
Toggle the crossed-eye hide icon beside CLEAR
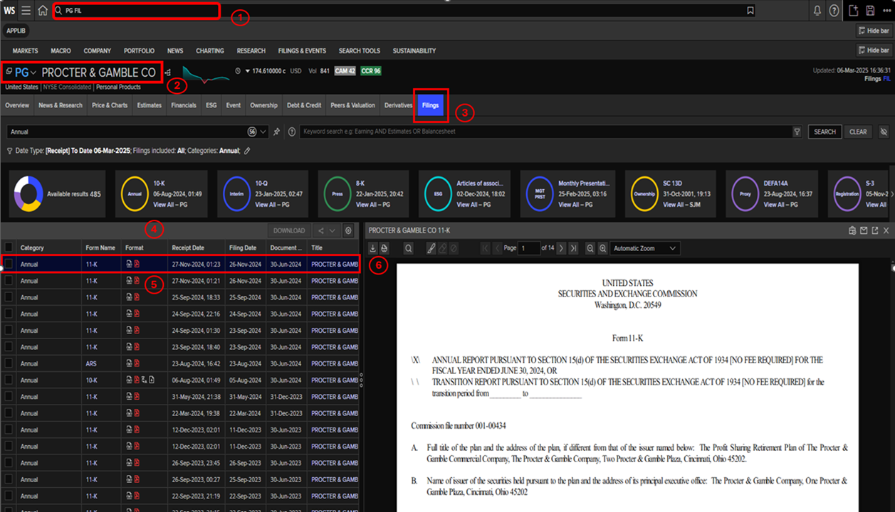point(884,132)
